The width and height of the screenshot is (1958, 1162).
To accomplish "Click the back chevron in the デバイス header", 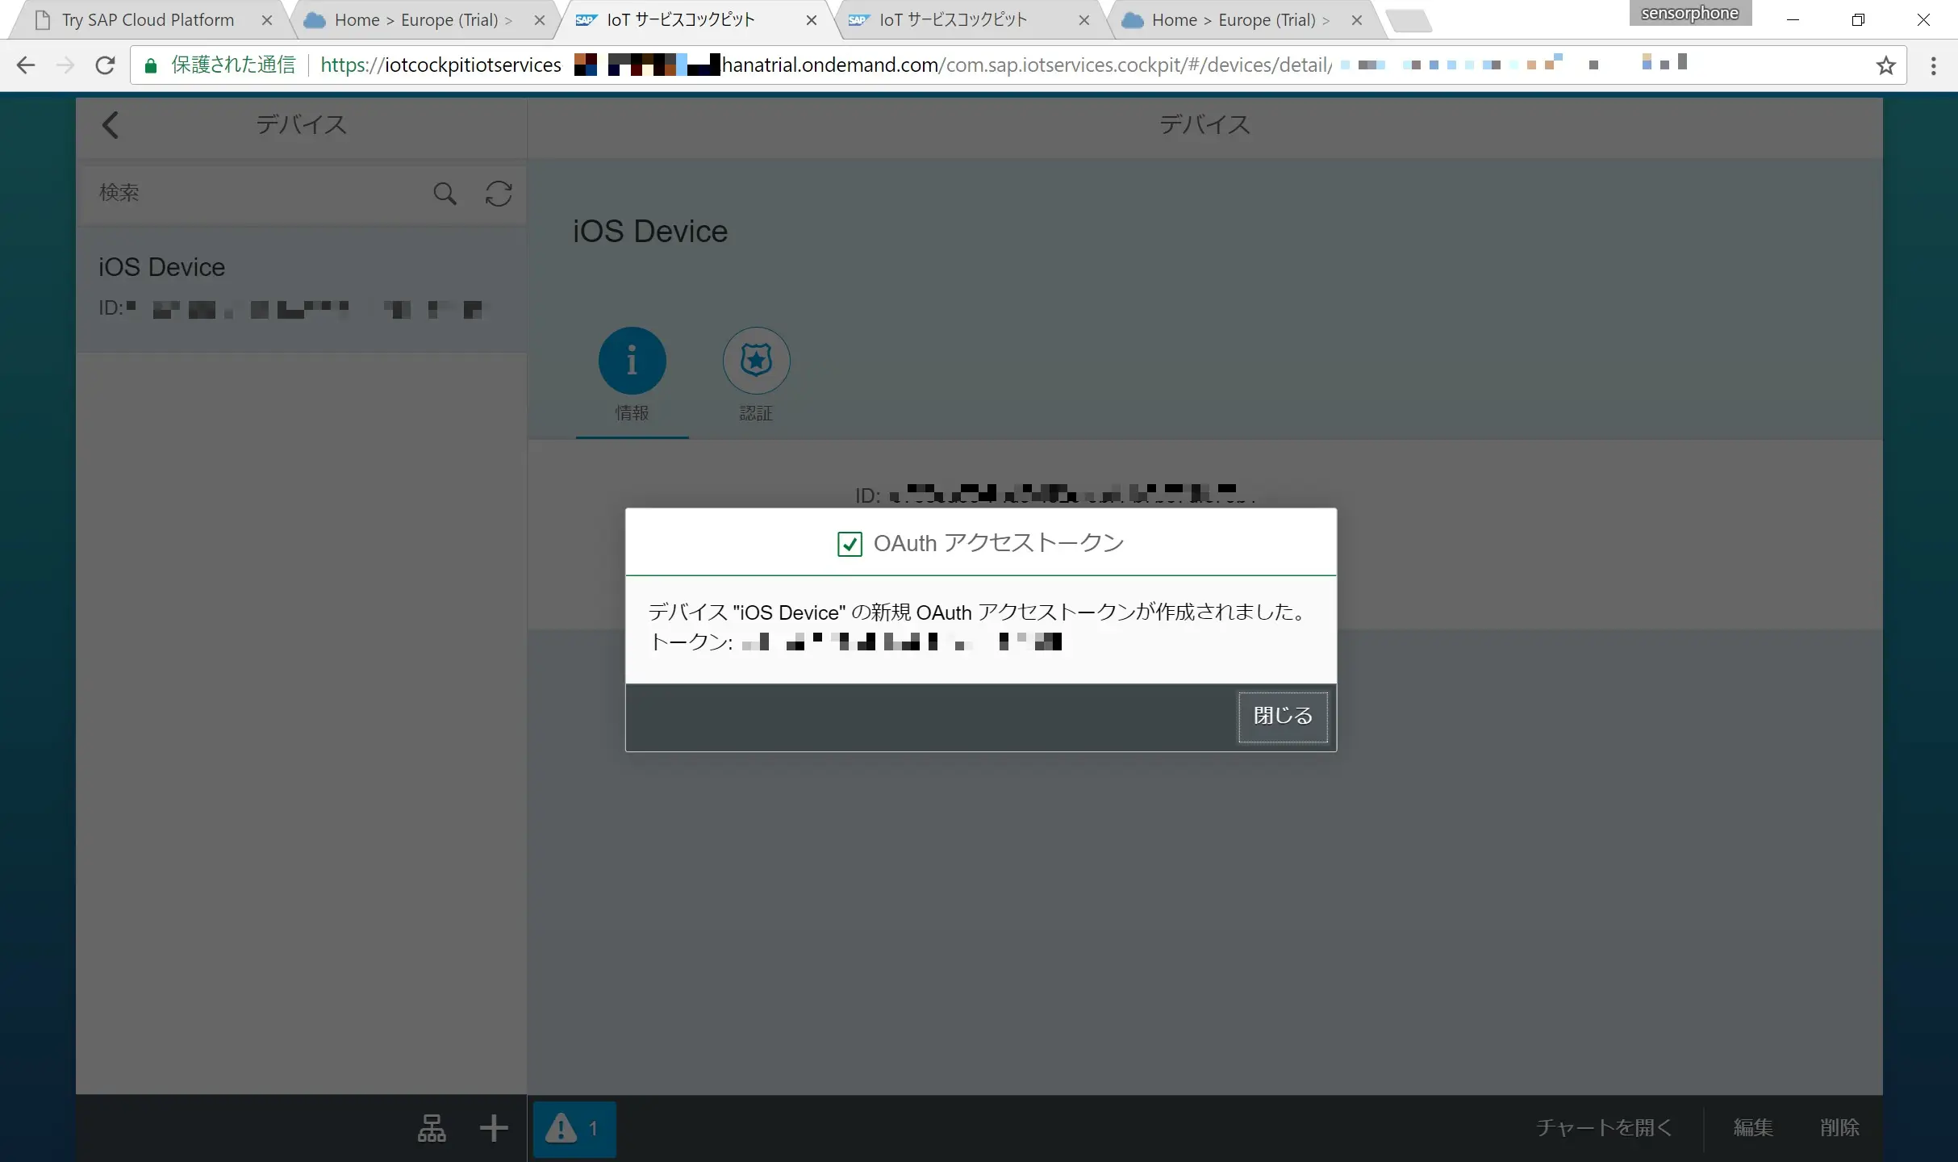I will (111, 125).
